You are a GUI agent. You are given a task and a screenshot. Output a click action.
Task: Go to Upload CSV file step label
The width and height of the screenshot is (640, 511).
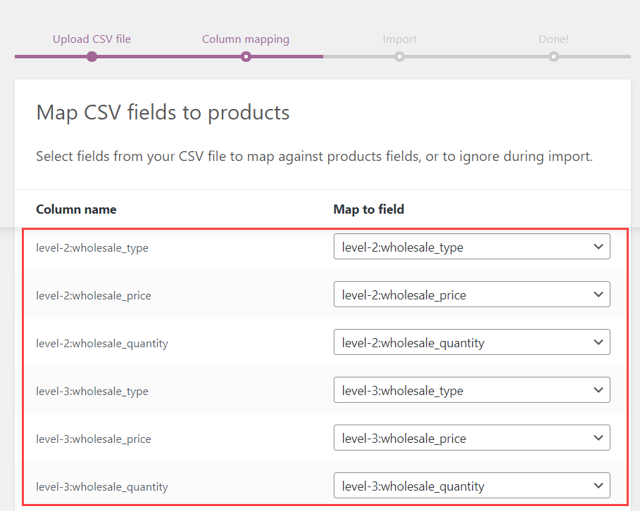click(92, 39)
